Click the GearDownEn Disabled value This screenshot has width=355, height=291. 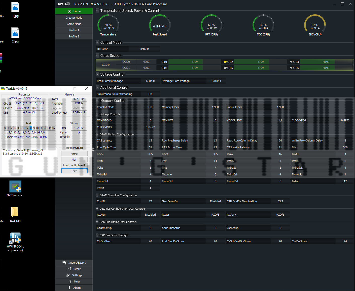(x=215, y=201)
